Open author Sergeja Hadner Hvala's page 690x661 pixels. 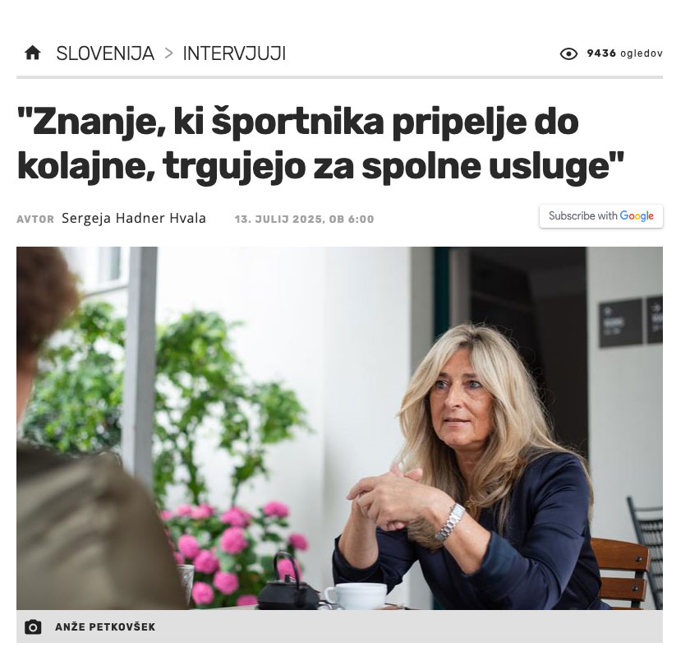(134, 219)
